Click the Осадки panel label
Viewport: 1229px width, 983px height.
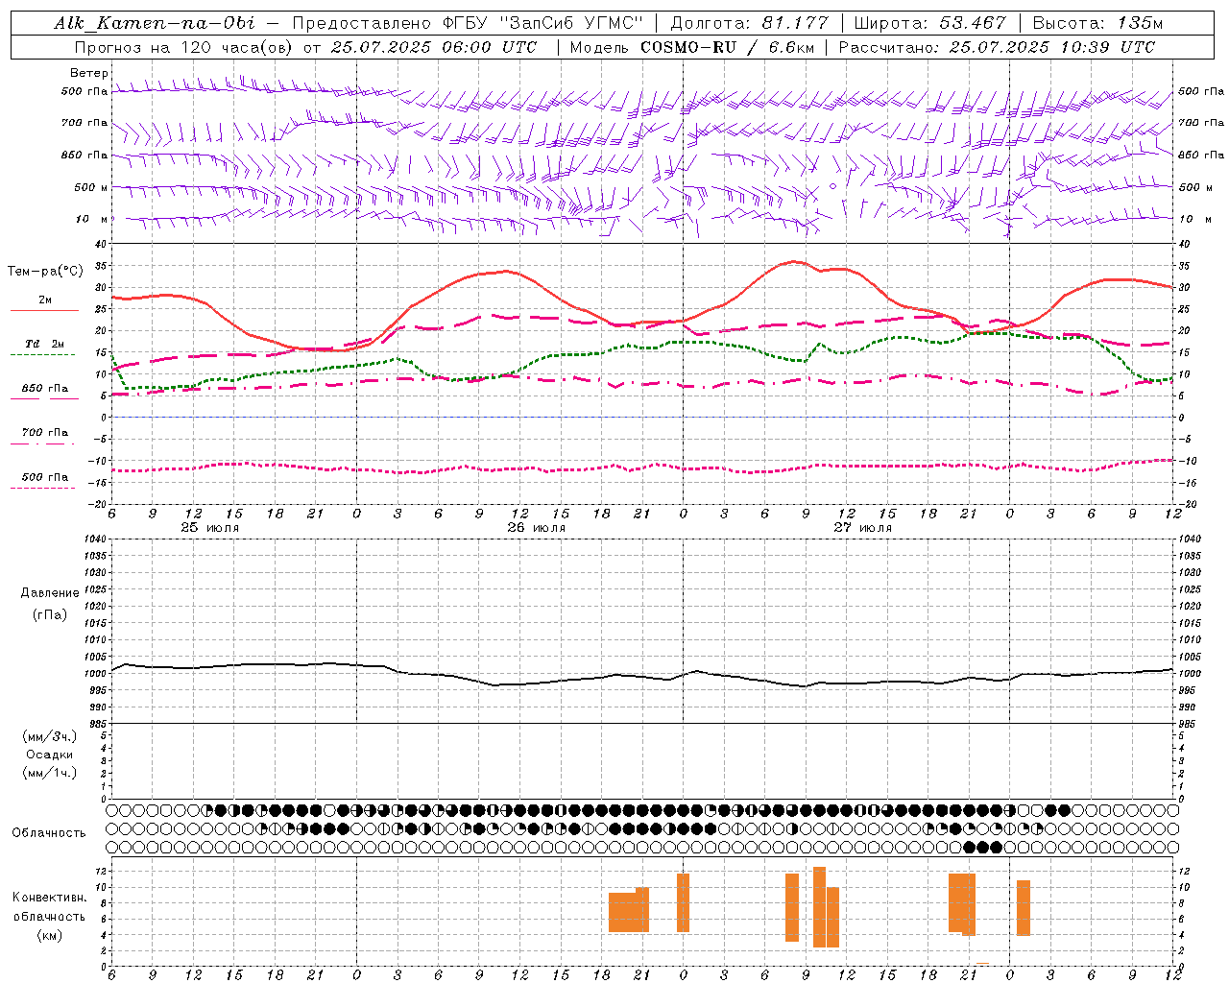point(50,755)
